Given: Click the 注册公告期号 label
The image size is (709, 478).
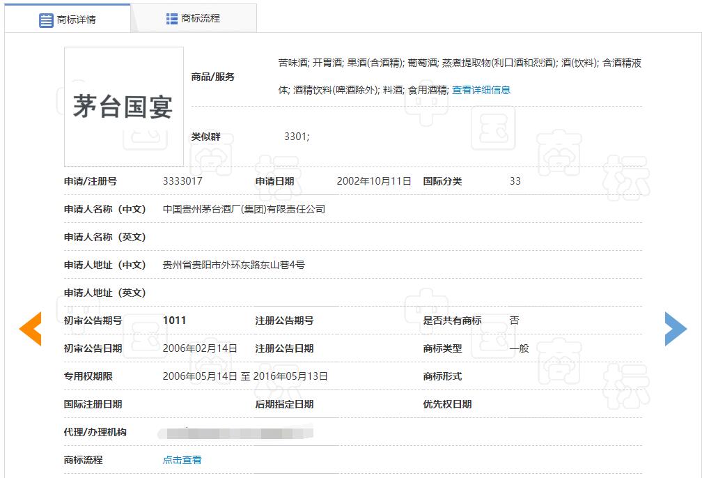Looking at the screenshot, I should coord(284,321).
